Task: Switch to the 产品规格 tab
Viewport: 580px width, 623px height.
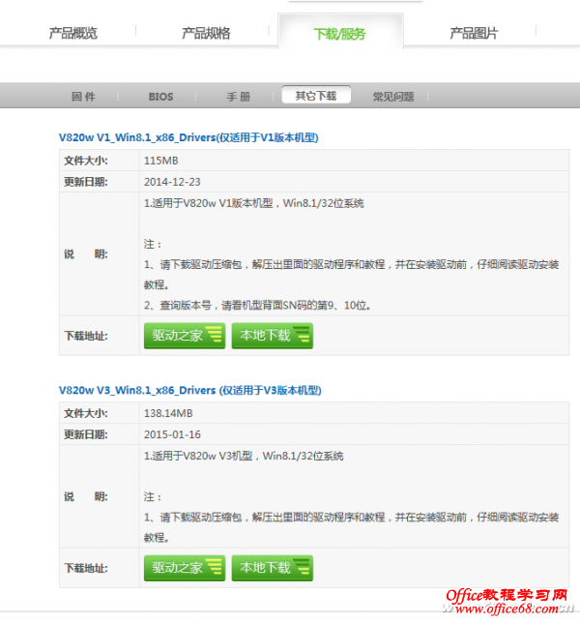Action: 206,33
